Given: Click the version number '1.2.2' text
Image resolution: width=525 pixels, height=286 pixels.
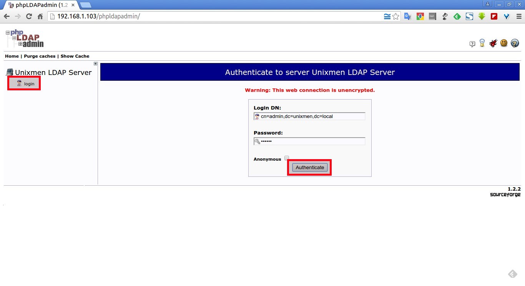Looking at the screenshot, I should tap(514, 189).
